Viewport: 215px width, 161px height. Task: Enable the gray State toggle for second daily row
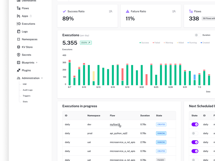click(195, 133)
